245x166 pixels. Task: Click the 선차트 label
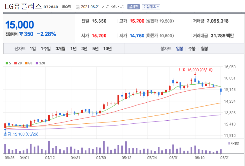pos(20,49)
